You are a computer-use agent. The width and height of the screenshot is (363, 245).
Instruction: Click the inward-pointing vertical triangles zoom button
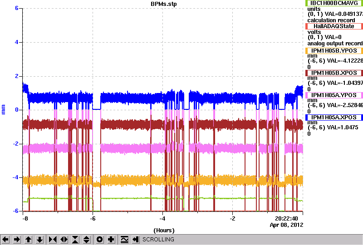click(x=75, y=240)
